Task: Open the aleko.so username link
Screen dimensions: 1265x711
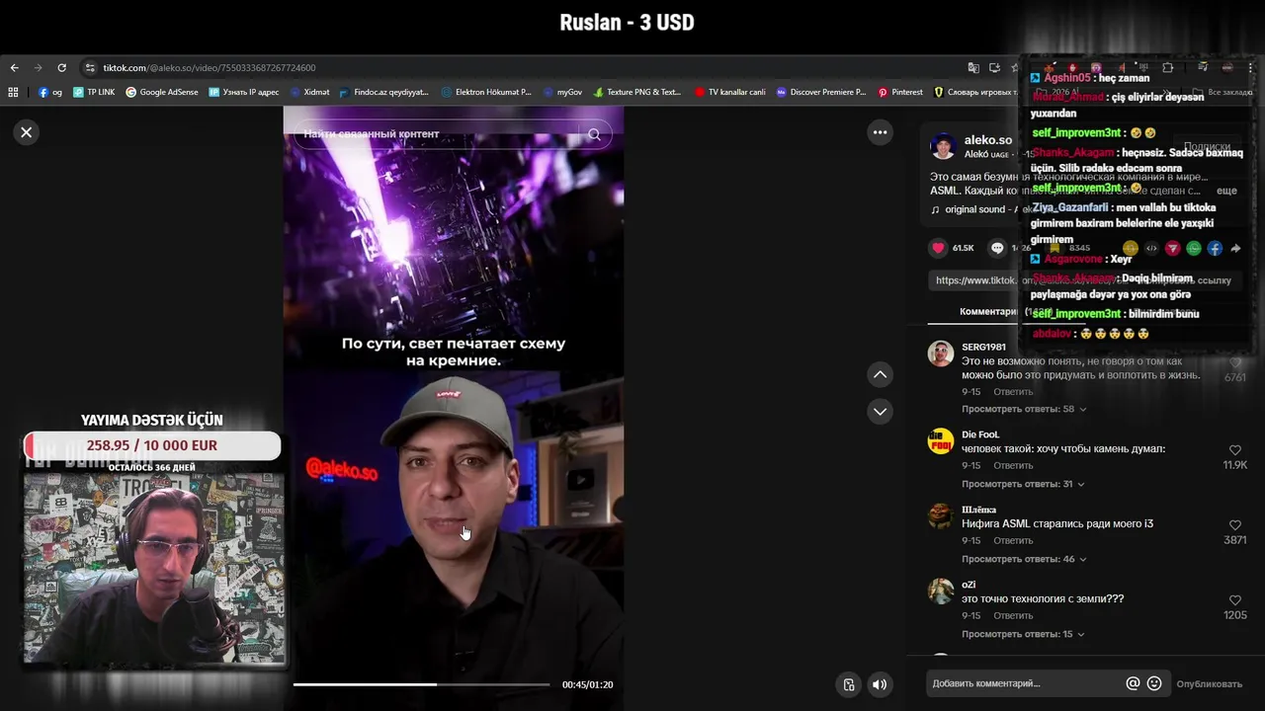Action: (x=987, y=140)
